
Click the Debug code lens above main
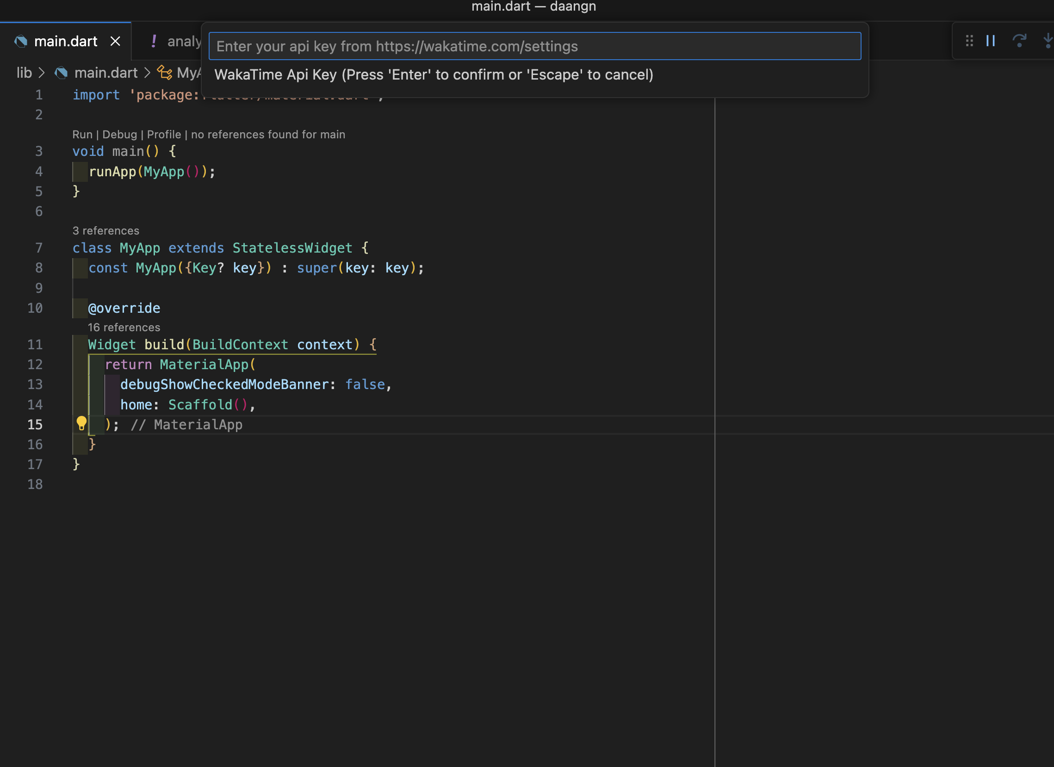(120, 135)
